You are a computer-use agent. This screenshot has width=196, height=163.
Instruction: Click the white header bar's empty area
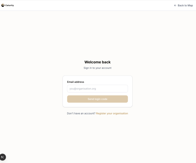point(94,5)
